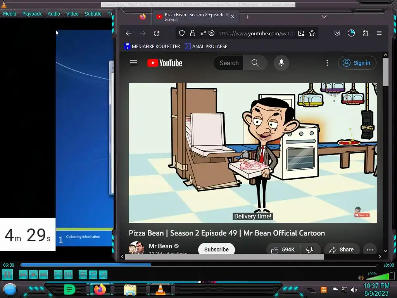Open the second bookmark in bookmarks toolbar
This screenshot has height=298, width=397.
tap(206, 47)
